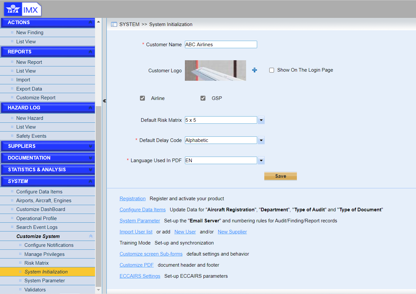Image resolution: width=416 pixels, height=294 pixels.
Task: Click the Customer Name input field
Action: click(x=221, y=45)
